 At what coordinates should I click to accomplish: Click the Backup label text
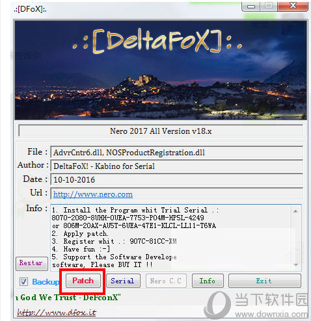[x=46, y=282]
